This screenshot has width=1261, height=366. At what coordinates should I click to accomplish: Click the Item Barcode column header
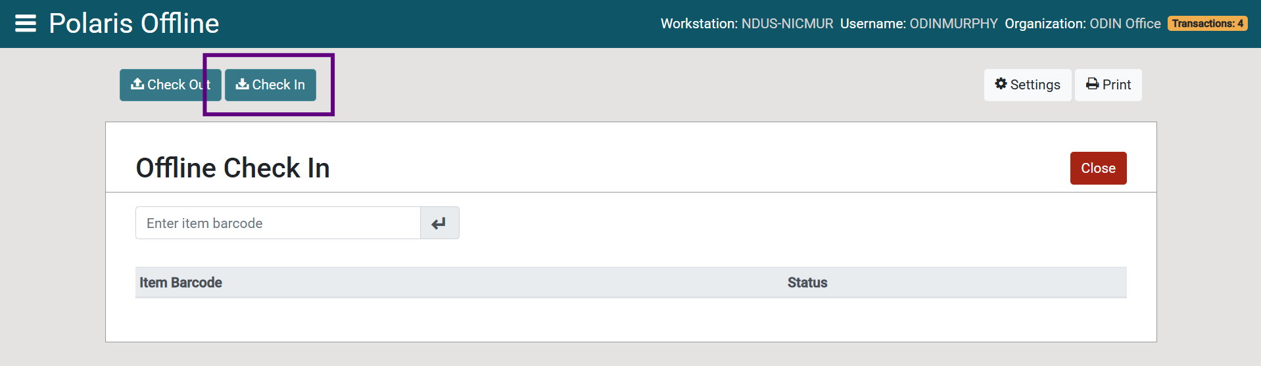[181, 283]
